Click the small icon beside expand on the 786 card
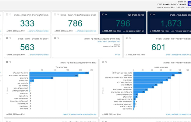This screenshot has height=122, width=191. [x=58, y=15]
